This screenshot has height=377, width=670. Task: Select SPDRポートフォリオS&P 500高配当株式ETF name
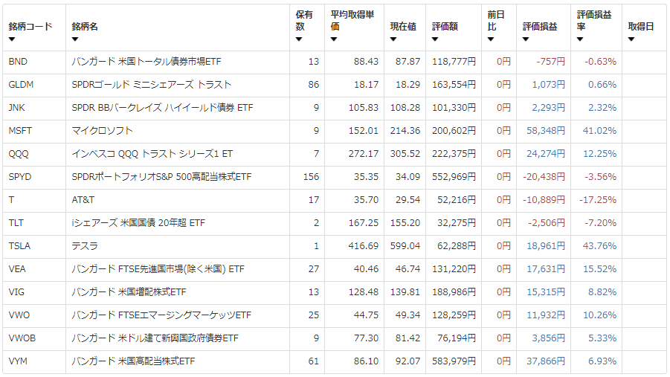click(161, 177)
